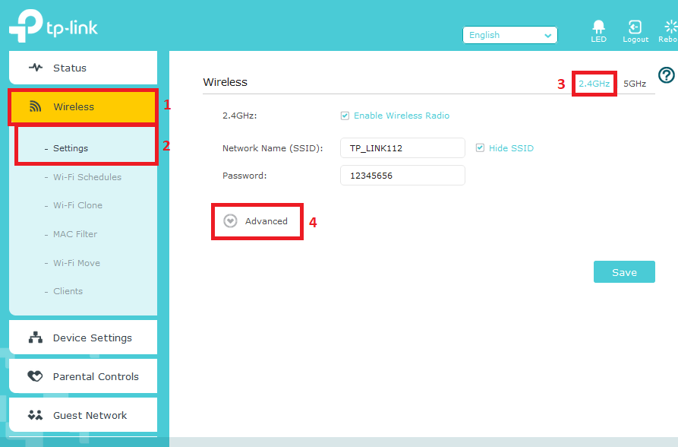
Task: Open Wi-Fi Schedules submenu item
Action: [87, 177]
